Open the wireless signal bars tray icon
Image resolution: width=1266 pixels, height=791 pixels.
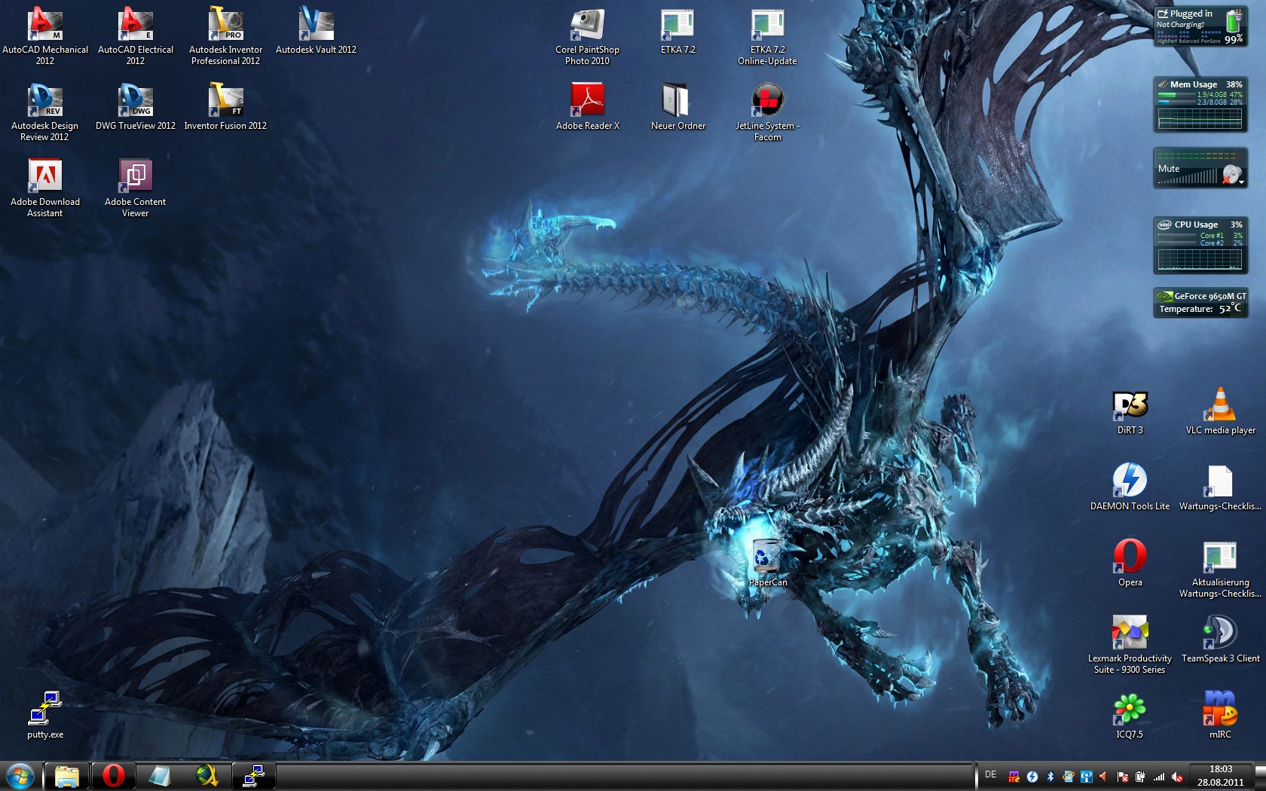pos(1159,777)
